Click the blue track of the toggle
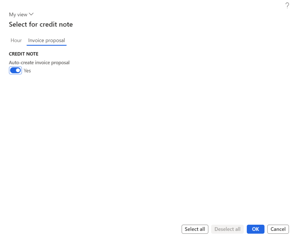292x239 pixels. click(13, 71)
